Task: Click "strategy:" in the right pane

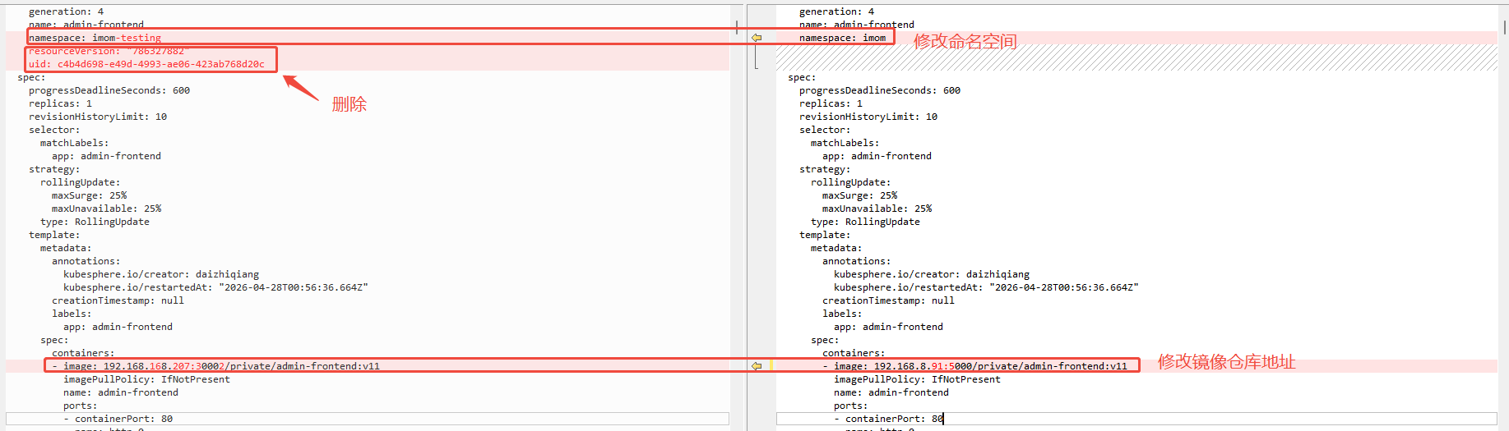Action: [825, 169]
